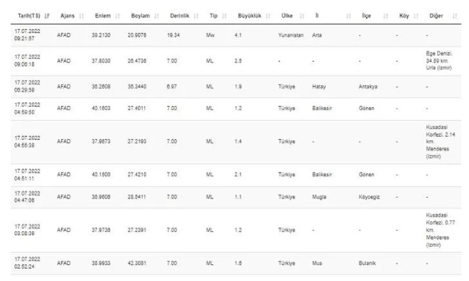The image size is (469, 281).
Task: Sort by the Büyüklük column sort icon
Action: coord(268,16)
